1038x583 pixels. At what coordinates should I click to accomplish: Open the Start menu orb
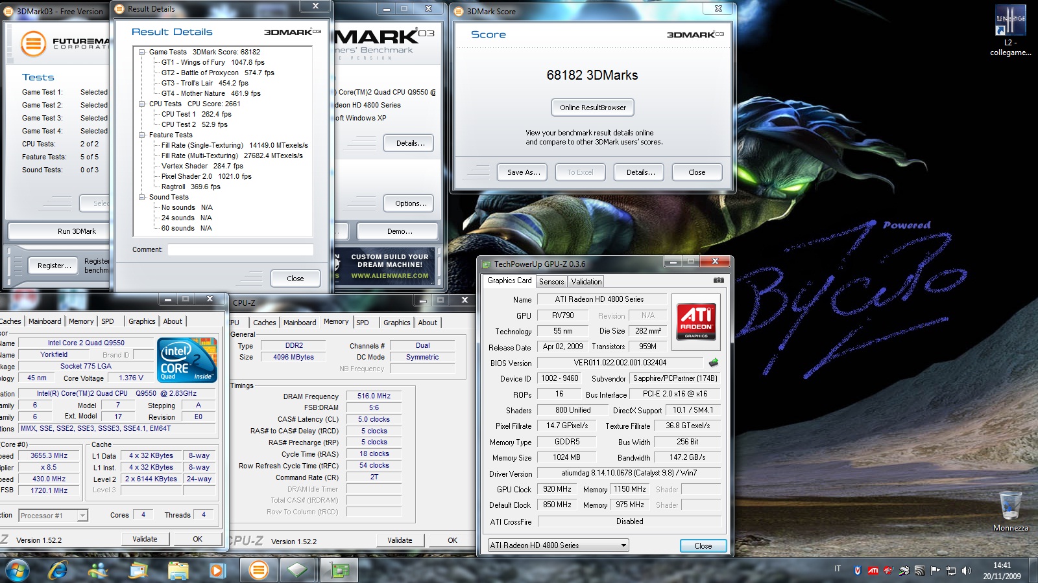click(18, 570)
